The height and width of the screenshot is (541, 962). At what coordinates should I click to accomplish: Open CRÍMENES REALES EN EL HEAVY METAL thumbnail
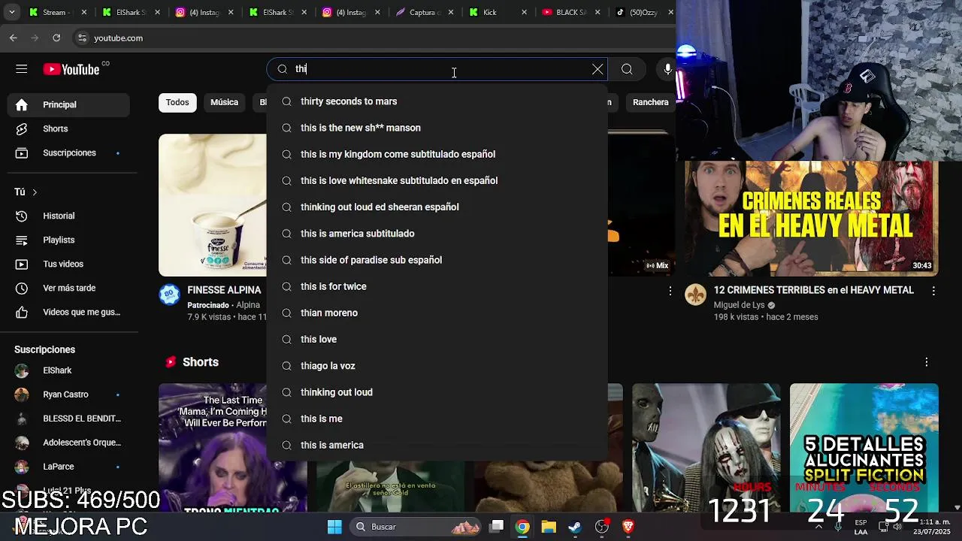coord(812,218)
